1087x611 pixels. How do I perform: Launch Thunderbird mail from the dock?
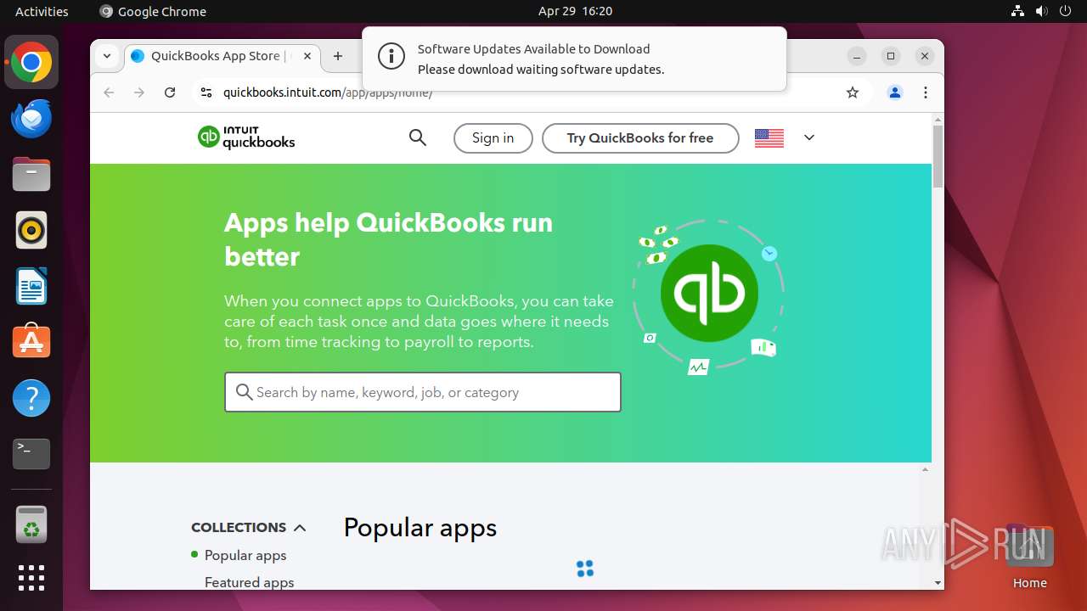pos(31,119)
